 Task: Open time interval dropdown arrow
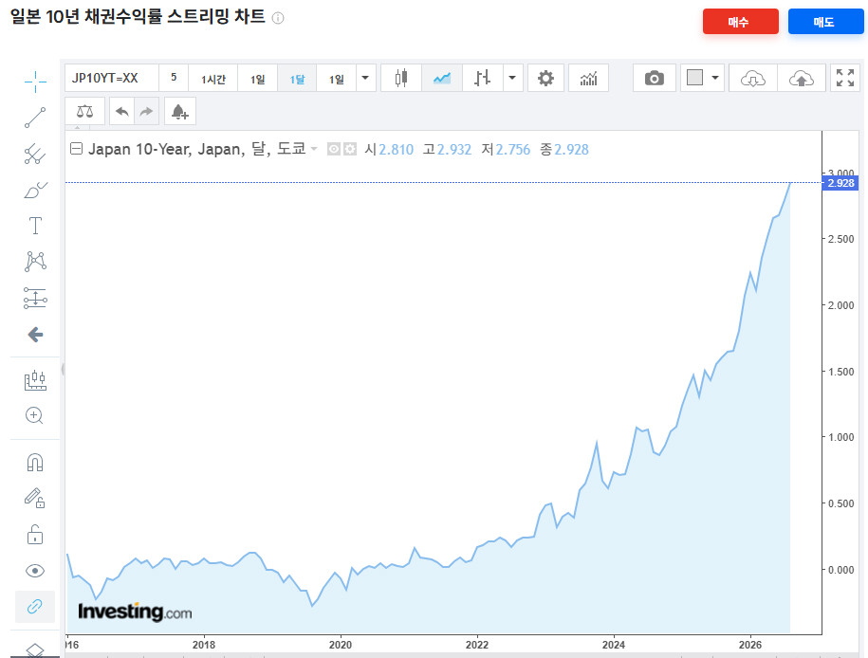coord(365,78)
